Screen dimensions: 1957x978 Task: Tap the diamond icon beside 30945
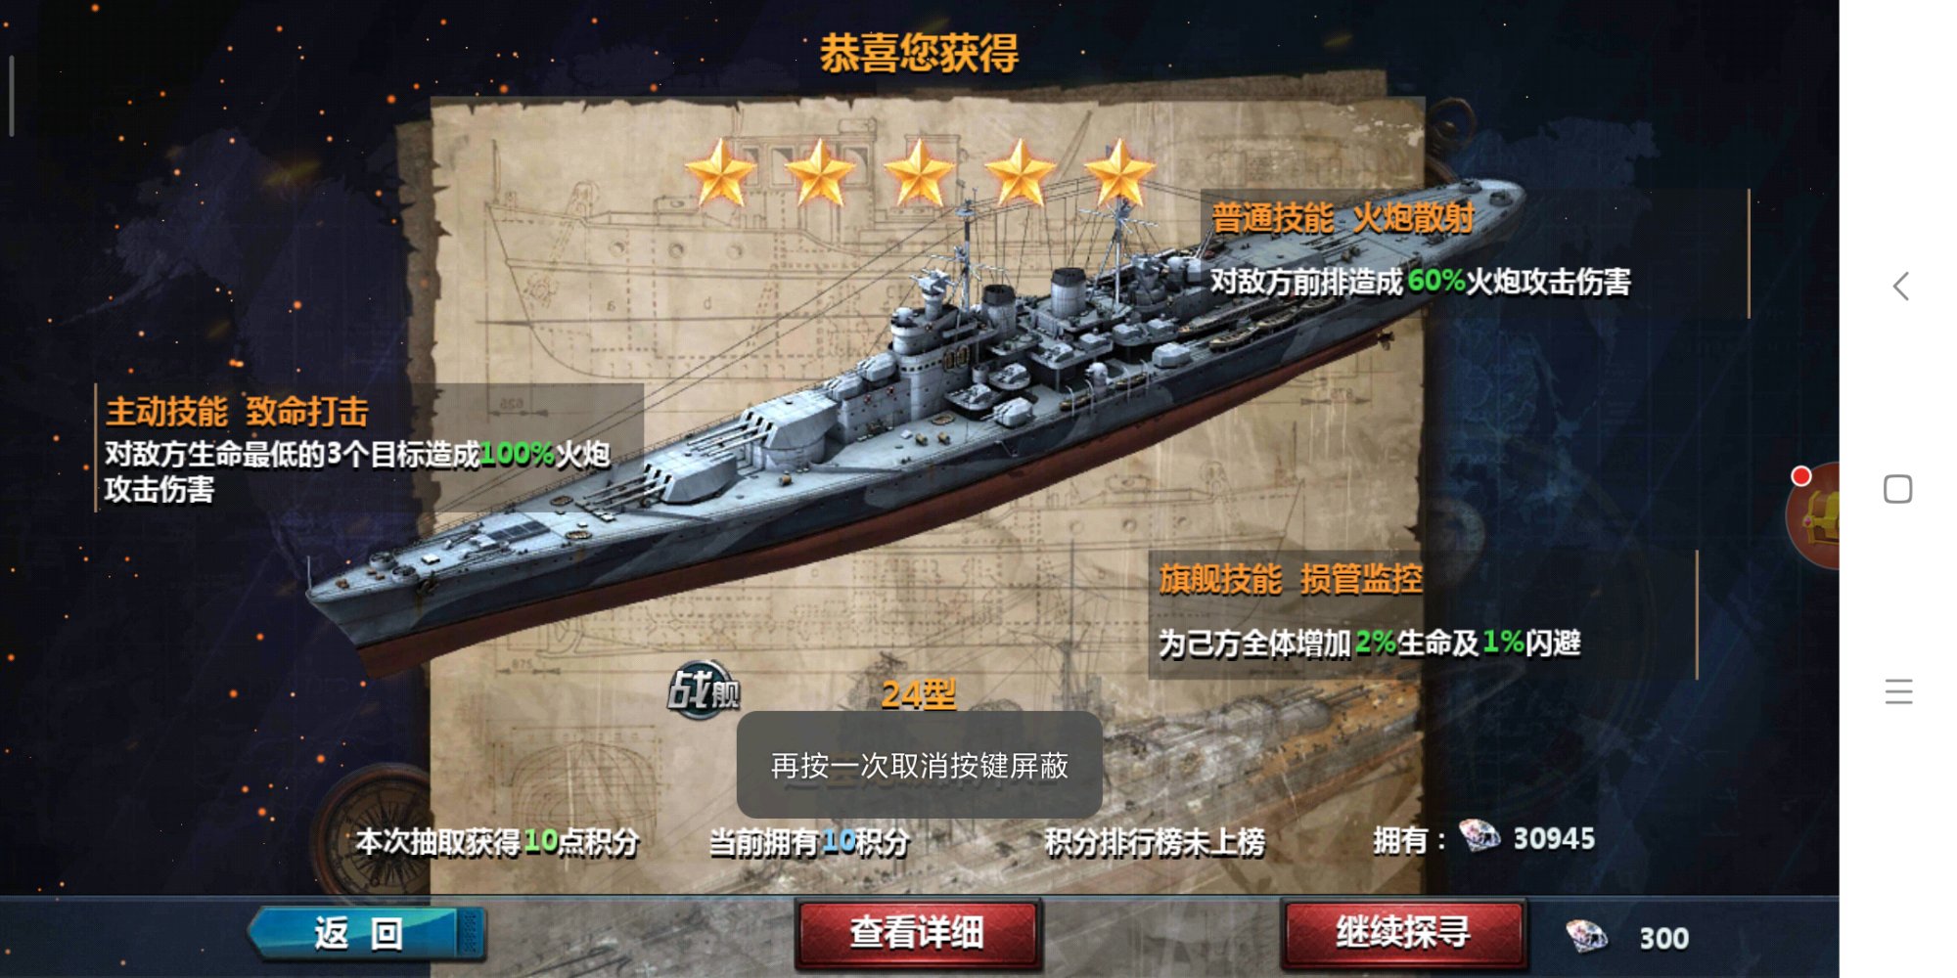pyautogui.click(x=1479, y=835)
